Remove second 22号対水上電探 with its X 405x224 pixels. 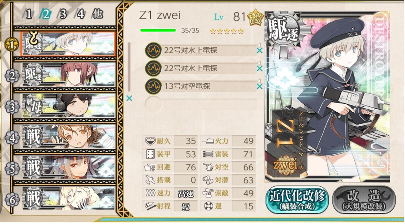point(259,68)
